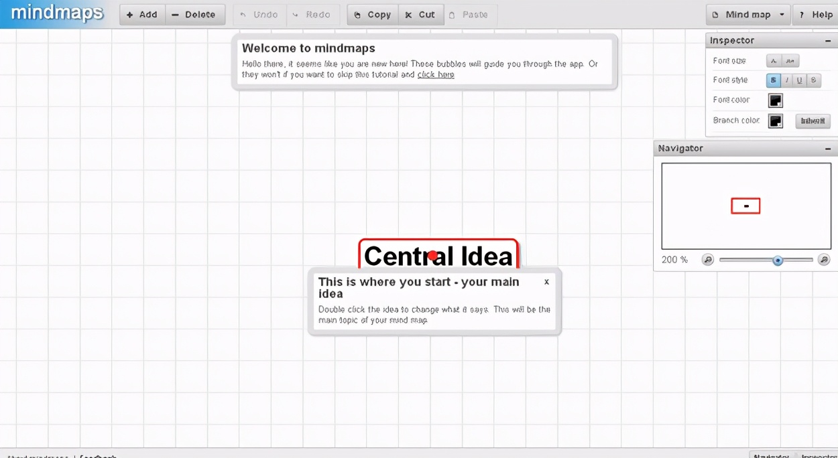The height and width of the screenshot is (458, 838).
Task: Collapse the Inspector panel
Action: 828,41
